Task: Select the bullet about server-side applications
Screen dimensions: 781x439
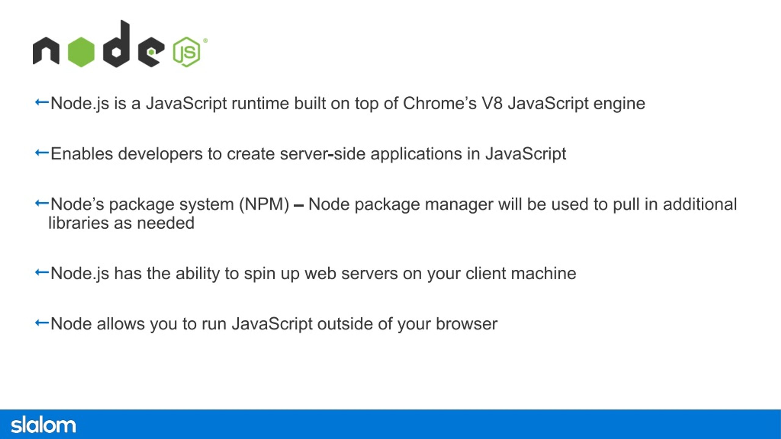Action: pyautogui.click(x=301, y=154)
